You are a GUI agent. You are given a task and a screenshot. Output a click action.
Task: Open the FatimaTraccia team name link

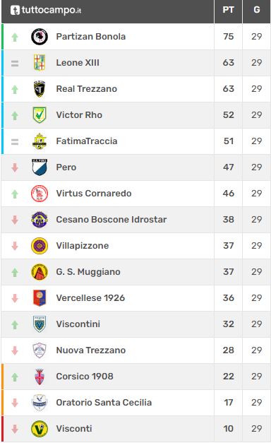[x=87, y=141]
